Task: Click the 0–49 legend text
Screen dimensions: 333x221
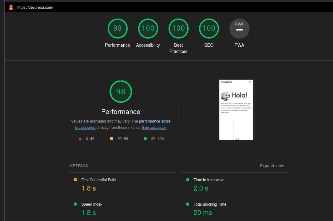Action: [x=90, y=139]
